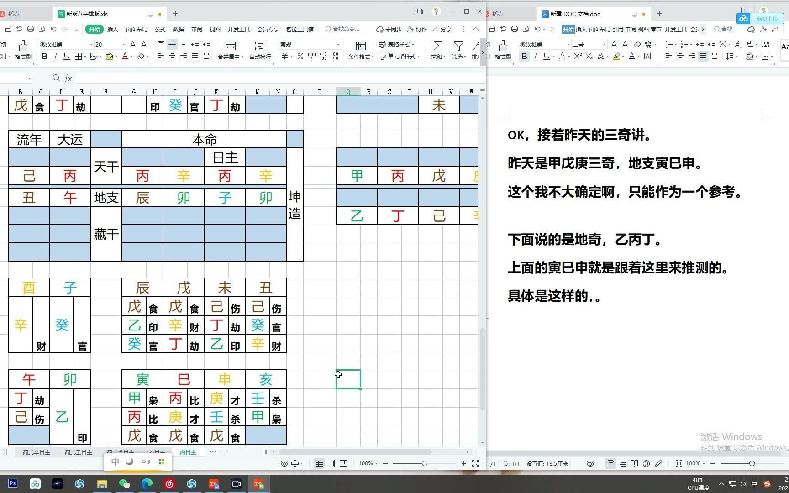Add a new sheet with plus button

(224, 452)
